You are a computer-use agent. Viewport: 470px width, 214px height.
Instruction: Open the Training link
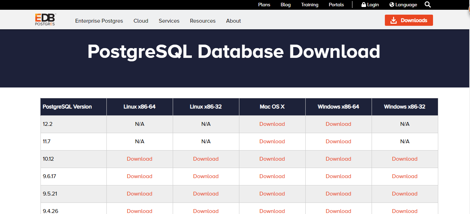(309, 5)
